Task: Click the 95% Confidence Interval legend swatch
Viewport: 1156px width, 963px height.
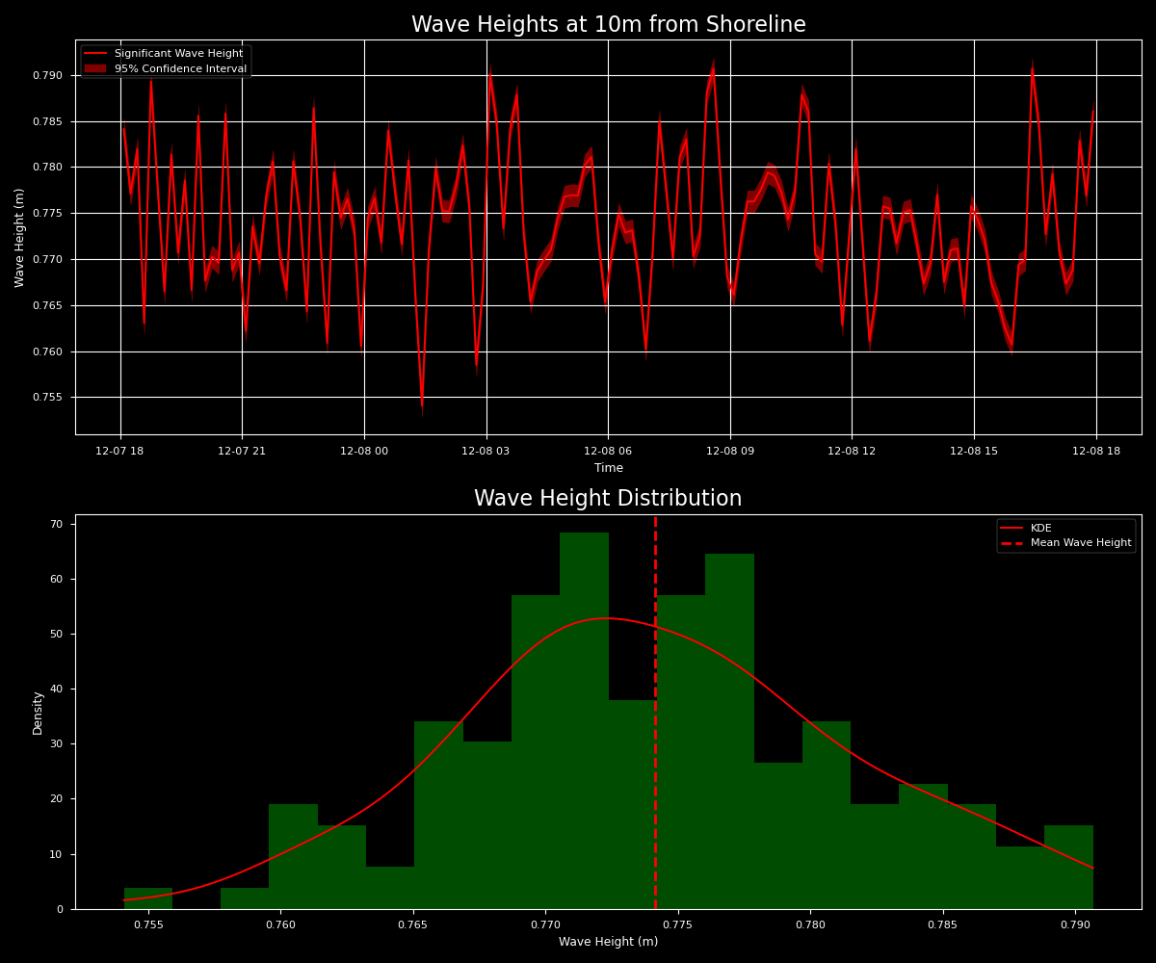Action: coord(97,68)
